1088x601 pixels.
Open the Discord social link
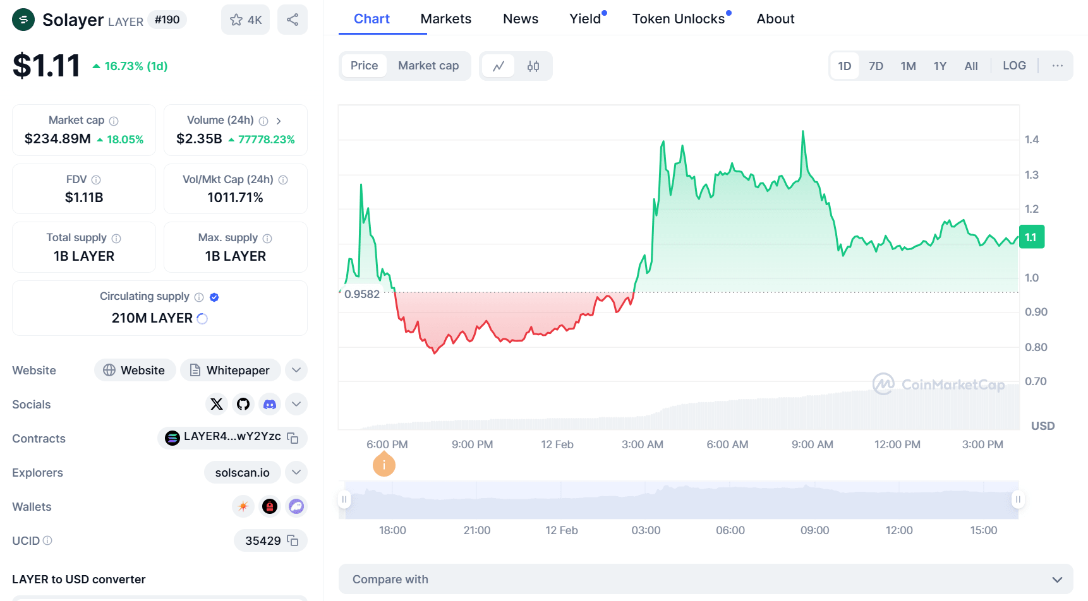pyautogui.click(x=270, y=404)
